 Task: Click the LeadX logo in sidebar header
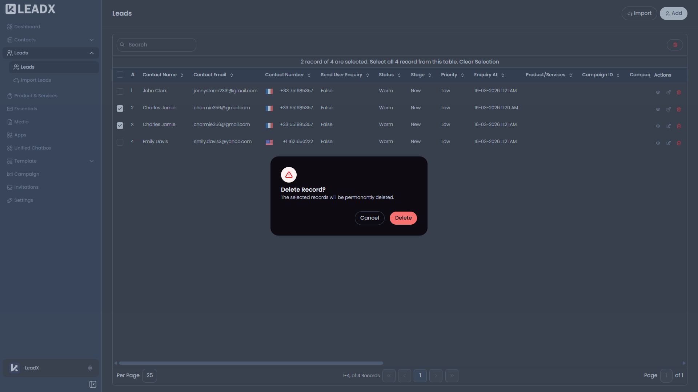coord(31,9)
